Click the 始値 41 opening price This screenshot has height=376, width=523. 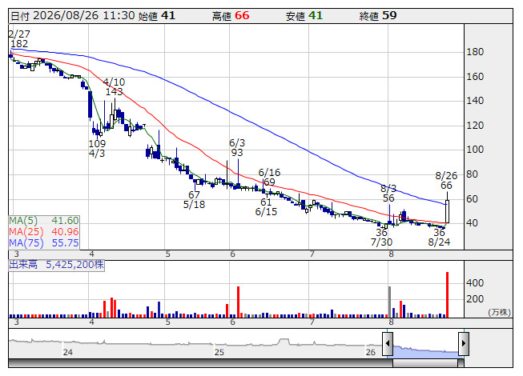[157, 16]
